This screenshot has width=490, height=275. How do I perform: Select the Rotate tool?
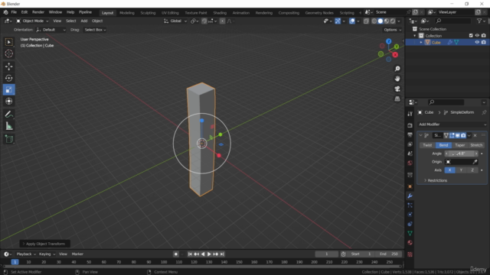coord(8,78)
